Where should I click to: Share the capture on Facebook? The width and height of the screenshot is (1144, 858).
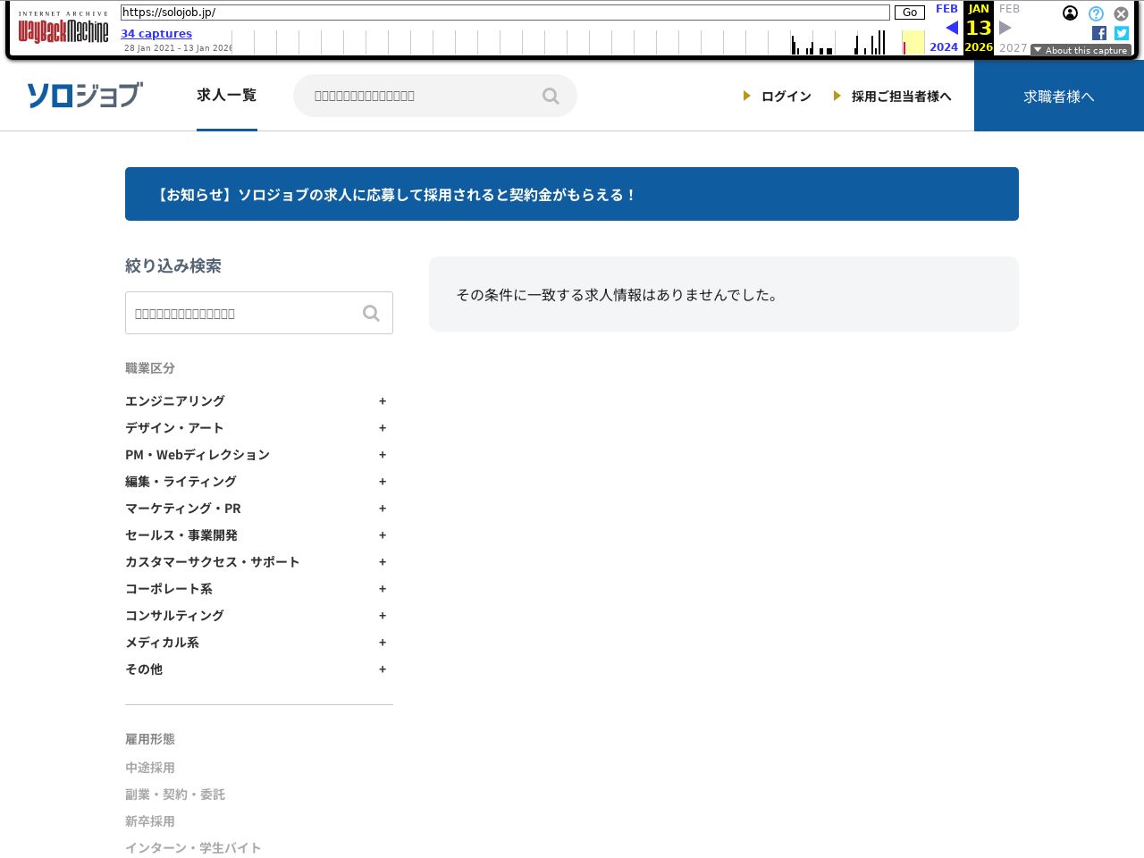pyautogui.click(x=1099, y=33)
